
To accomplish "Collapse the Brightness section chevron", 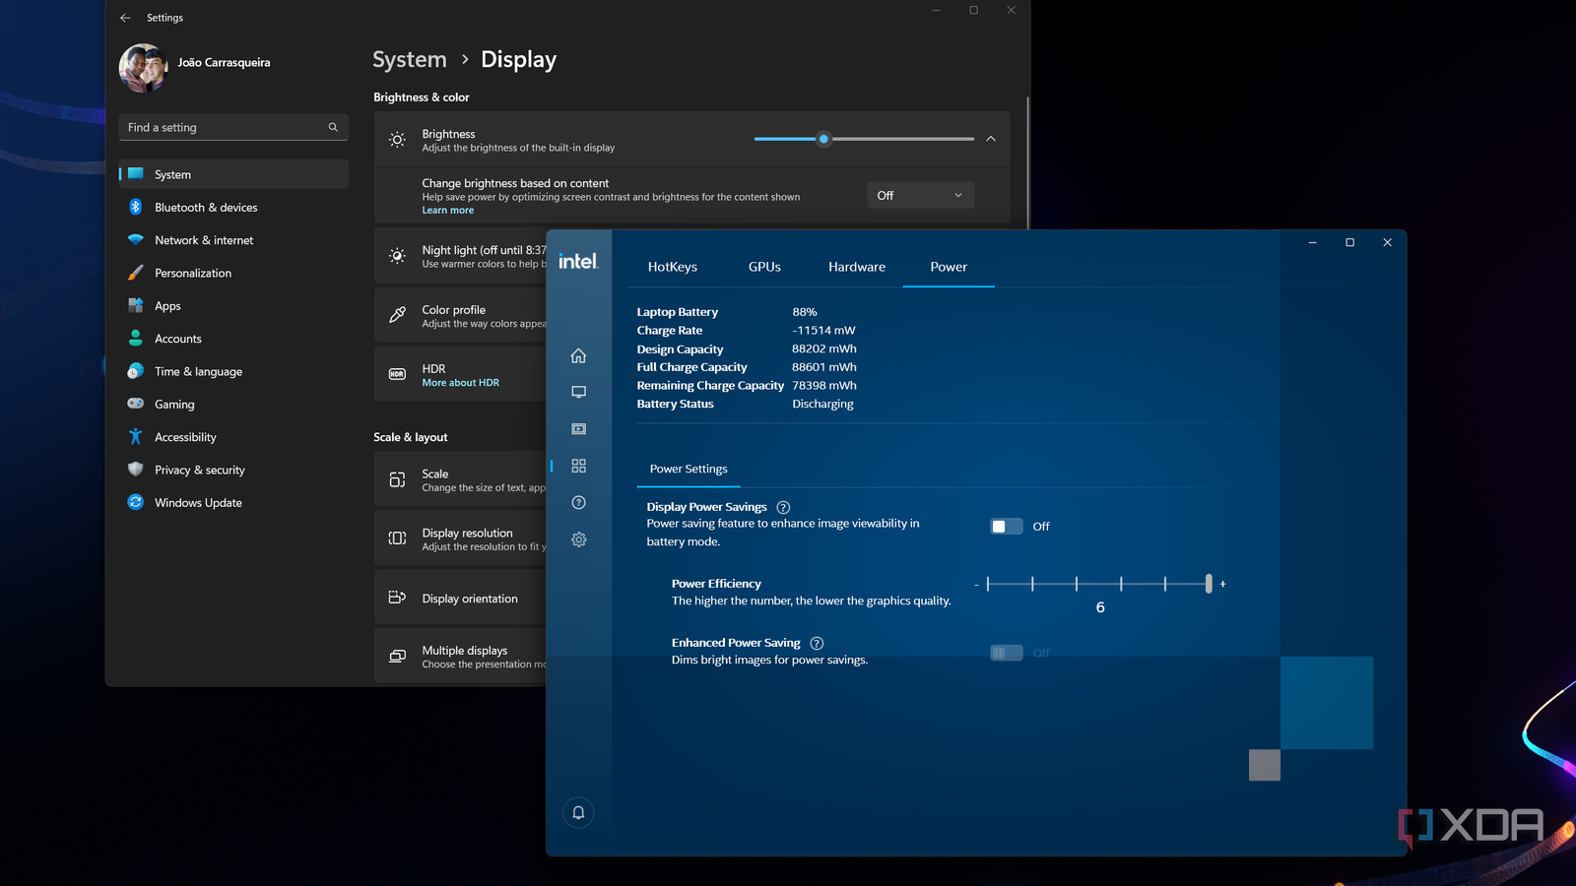I will 991,139.
